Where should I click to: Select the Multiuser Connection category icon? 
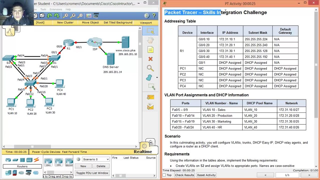[36, 172]
